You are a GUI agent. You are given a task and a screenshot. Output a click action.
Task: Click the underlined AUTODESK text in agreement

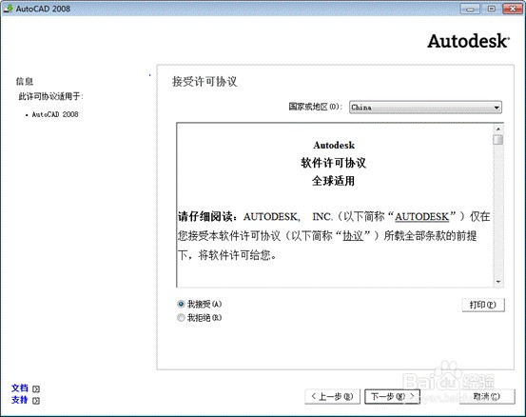tap(421, 217)
